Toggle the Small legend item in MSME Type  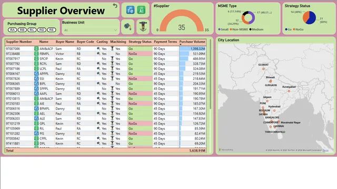[223, 29]
